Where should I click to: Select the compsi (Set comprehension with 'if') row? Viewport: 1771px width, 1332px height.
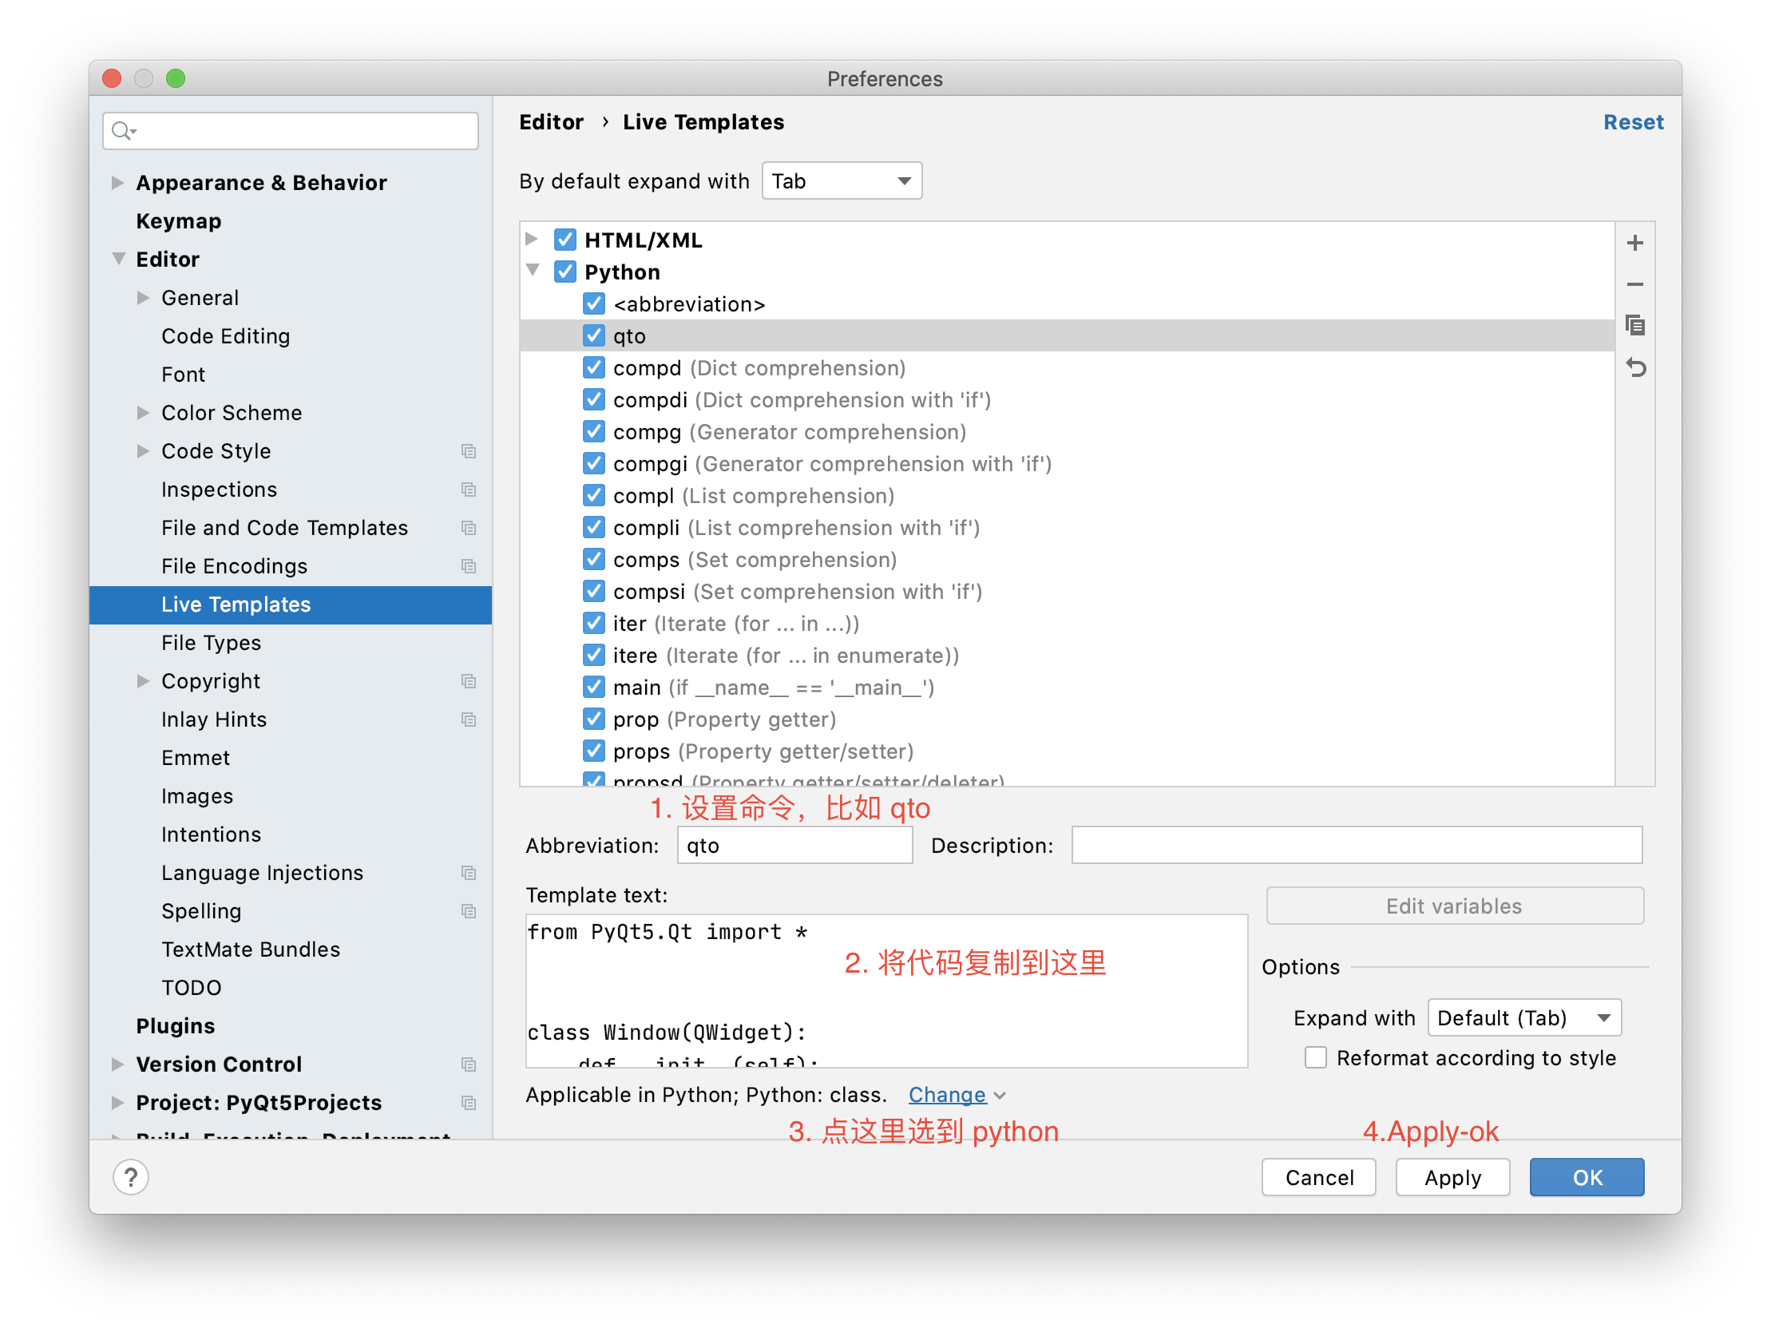point(1067,591)
